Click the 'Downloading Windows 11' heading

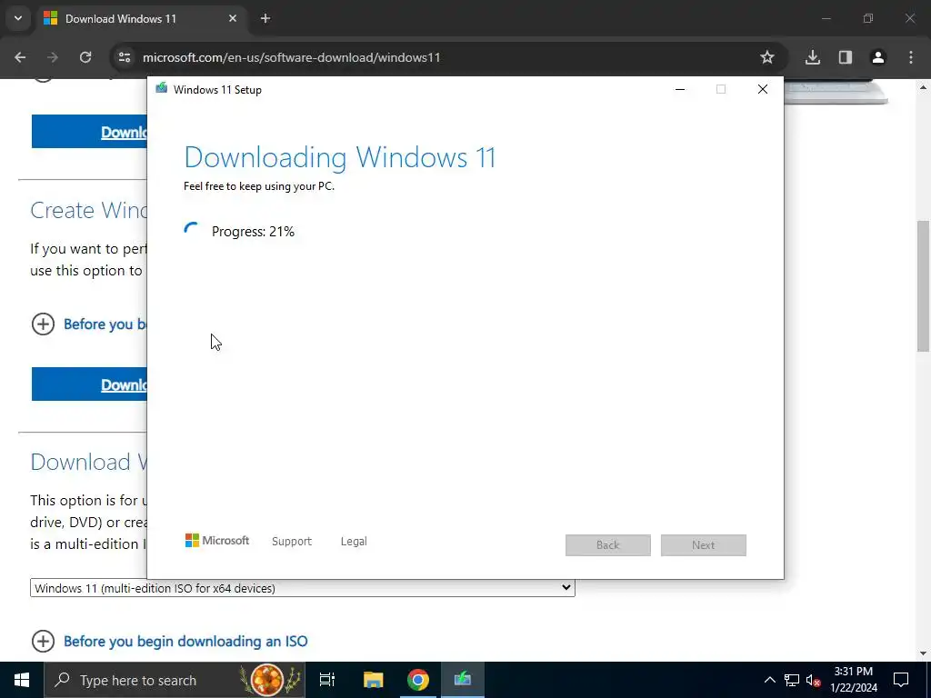click(340, 157)
